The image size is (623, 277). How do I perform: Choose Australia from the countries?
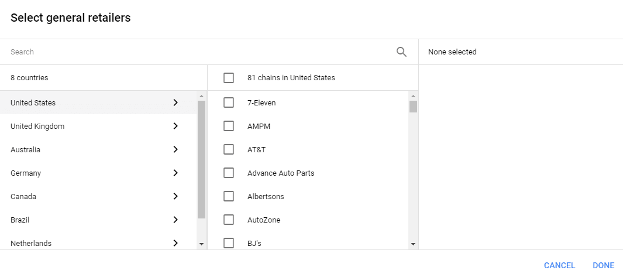[98, 150]
